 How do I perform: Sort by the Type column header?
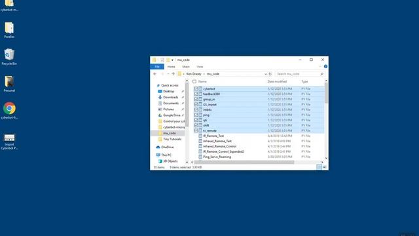[304, 81]
